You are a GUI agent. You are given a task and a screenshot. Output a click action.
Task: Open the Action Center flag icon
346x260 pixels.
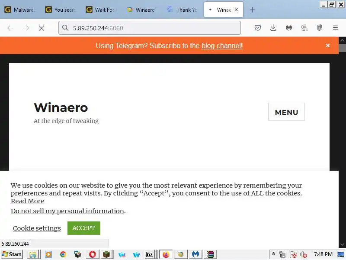coord(293,254)
